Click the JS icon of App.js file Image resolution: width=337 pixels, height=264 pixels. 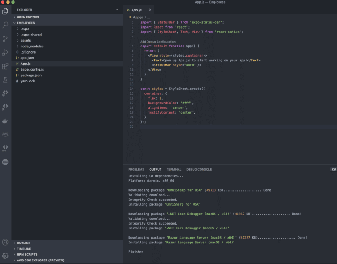click(x=17, y=64)
